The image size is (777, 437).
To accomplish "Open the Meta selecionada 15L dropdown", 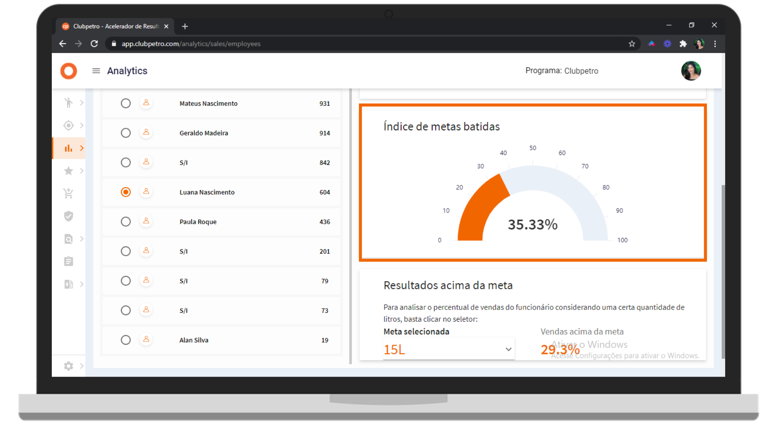I will [x=448, y=349].
